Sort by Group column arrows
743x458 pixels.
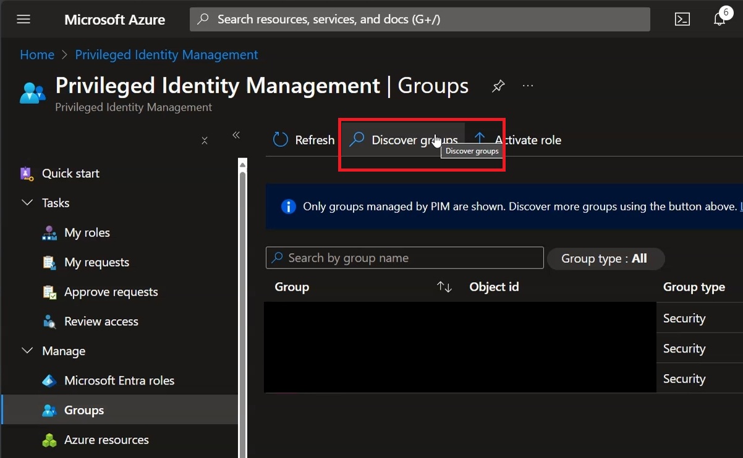(444, 287)
